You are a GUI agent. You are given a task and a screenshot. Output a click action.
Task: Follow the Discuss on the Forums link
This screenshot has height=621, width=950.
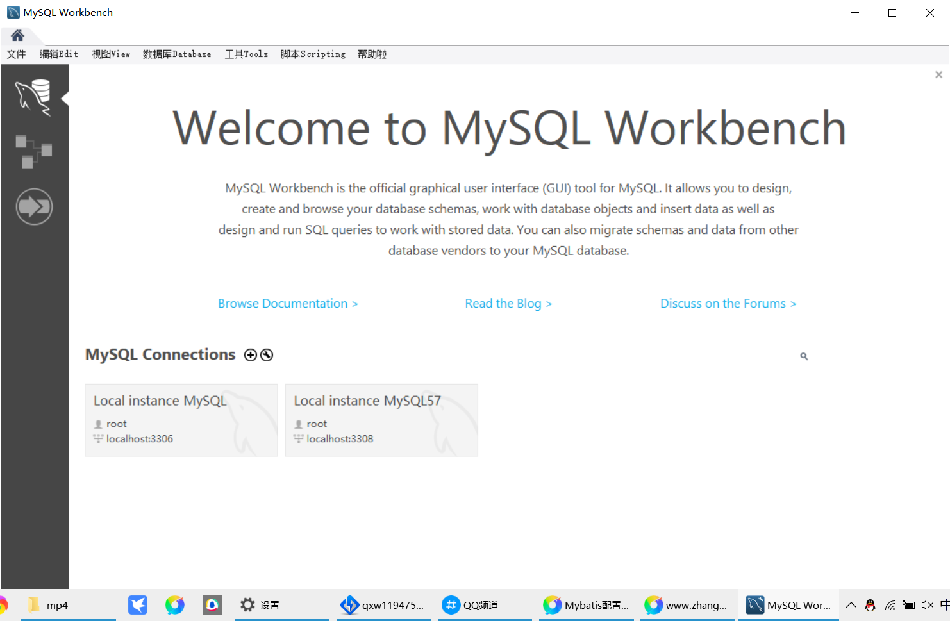point(728,304)
